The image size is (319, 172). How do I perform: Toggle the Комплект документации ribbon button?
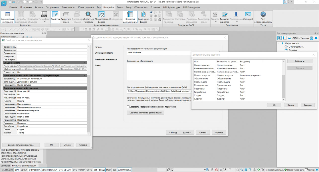[x=130, y=17]
